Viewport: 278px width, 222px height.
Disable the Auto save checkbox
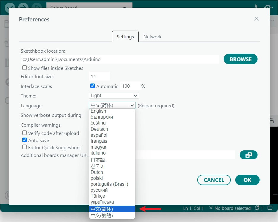25,140
